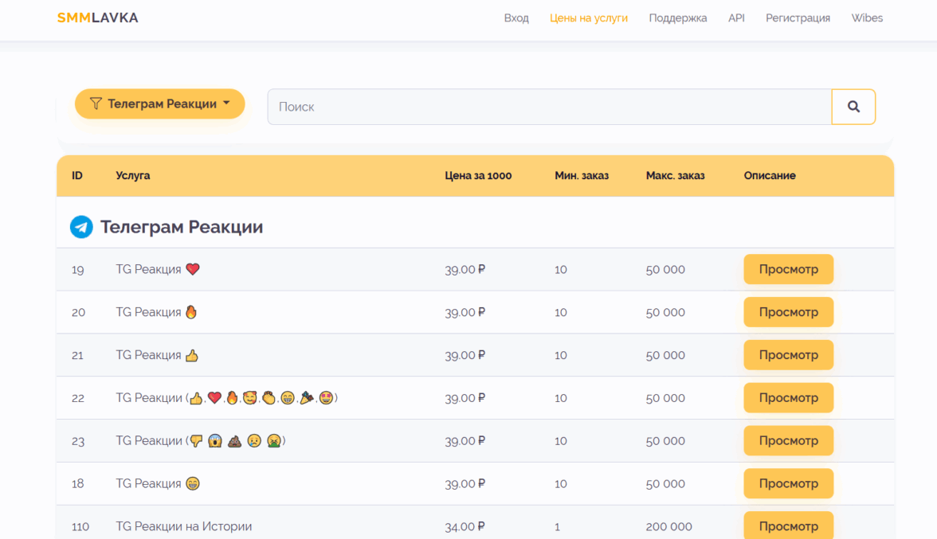The width and height of the screenshot is (937, 539).
Task: Click the 34.00 ₽ price cell
Action: click(465, 526)
